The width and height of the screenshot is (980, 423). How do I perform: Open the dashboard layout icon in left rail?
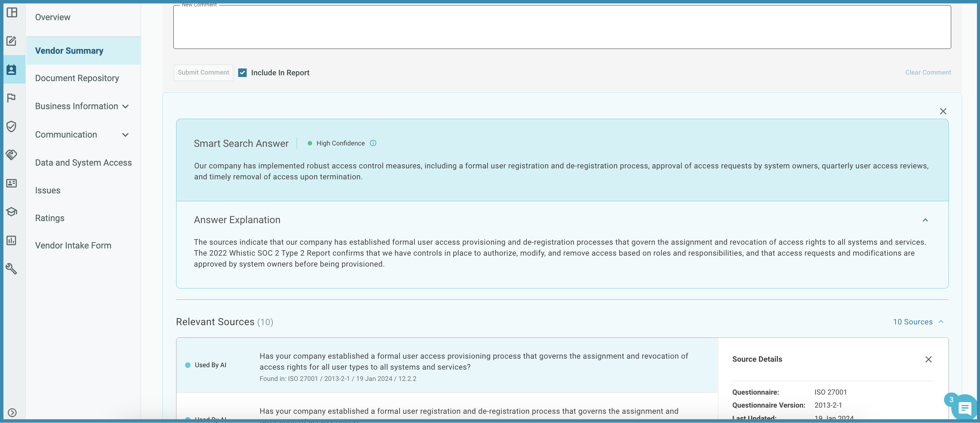(12, 13)
